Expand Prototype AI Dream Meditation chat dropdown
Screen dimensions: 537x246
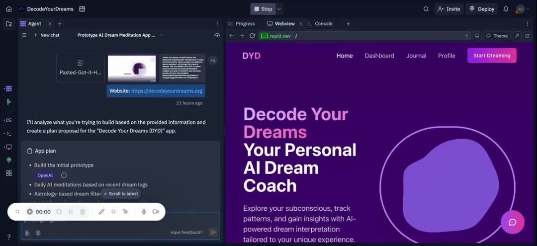tap(161, 35)
